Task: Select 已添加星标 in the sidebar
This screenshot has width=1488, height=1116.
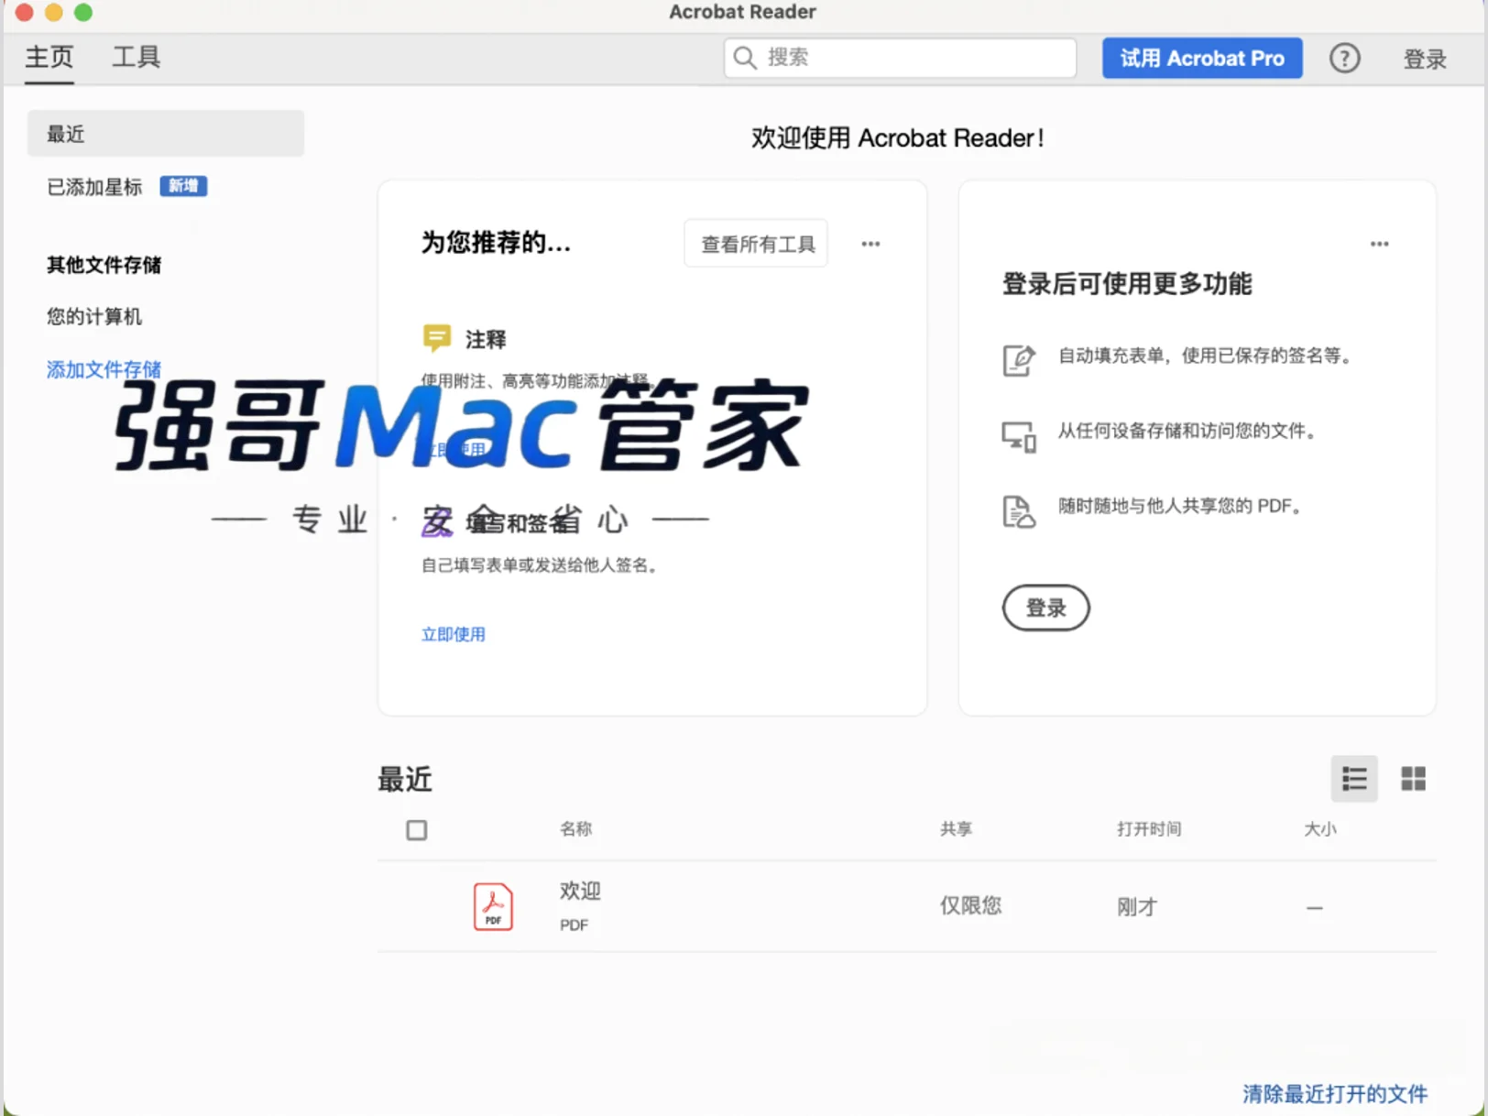Action: point(94,187)
